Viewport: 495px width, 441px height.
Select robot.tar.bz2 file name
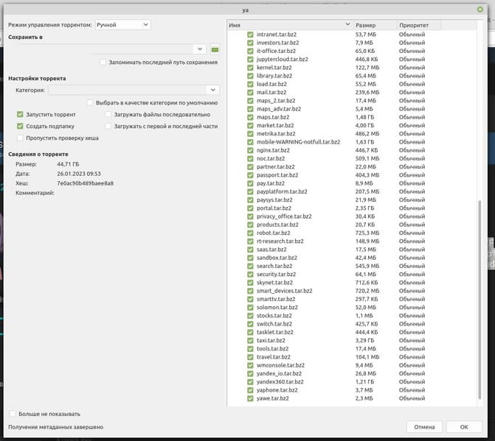(x=274, y=233)
